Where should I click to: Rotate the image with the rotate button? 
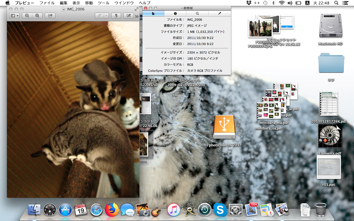click(x=116, y=16)
